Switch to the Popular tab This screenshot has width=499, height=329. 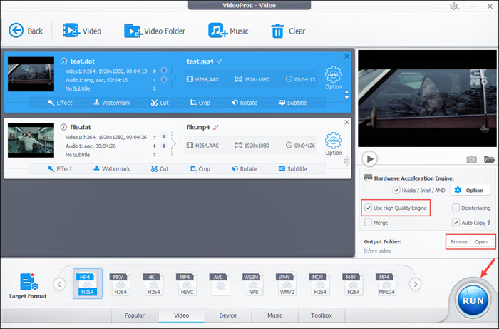(x=135, y=315)
